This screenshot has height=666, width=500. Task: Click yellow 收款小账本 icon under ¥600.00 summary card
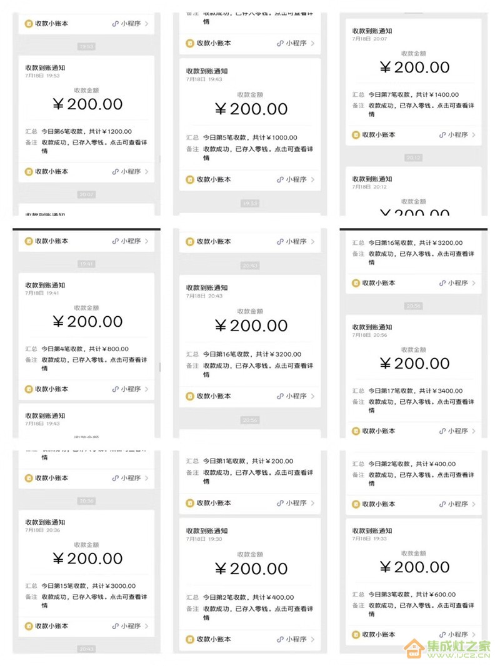pos(356,635)
